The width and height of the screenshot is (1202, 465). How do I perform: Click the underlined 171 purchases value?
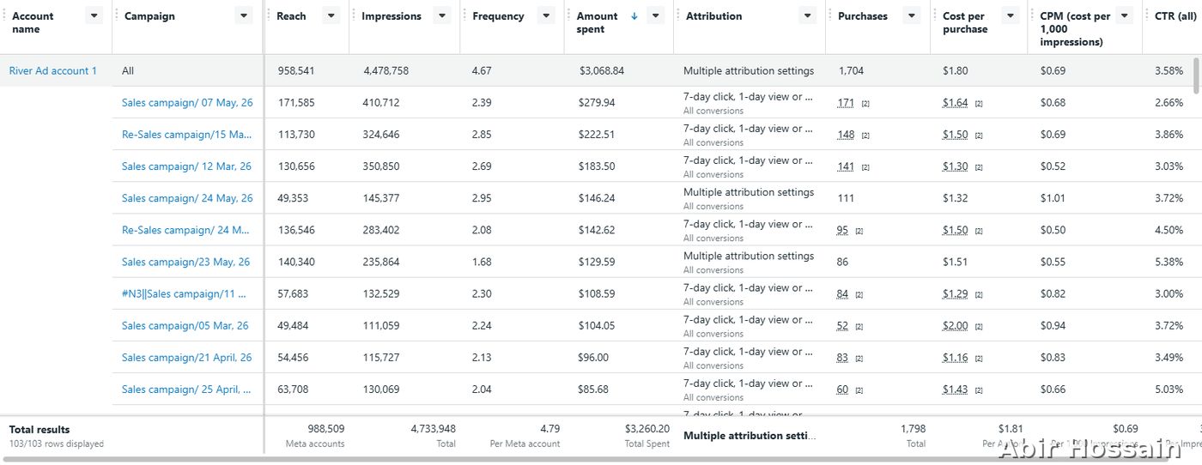(846, 103)
